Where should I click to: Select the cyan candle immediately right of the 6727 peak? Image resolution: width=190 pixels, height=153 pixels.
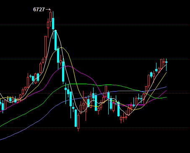pos(53,23)
